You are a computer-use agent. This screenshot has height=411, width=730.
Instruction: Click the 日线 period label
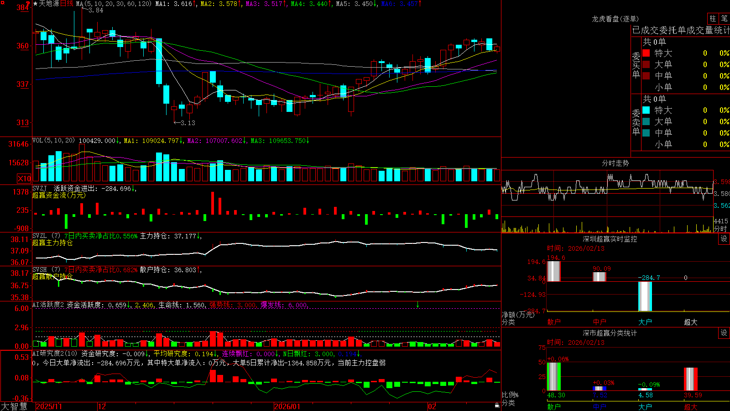[67, 4]
